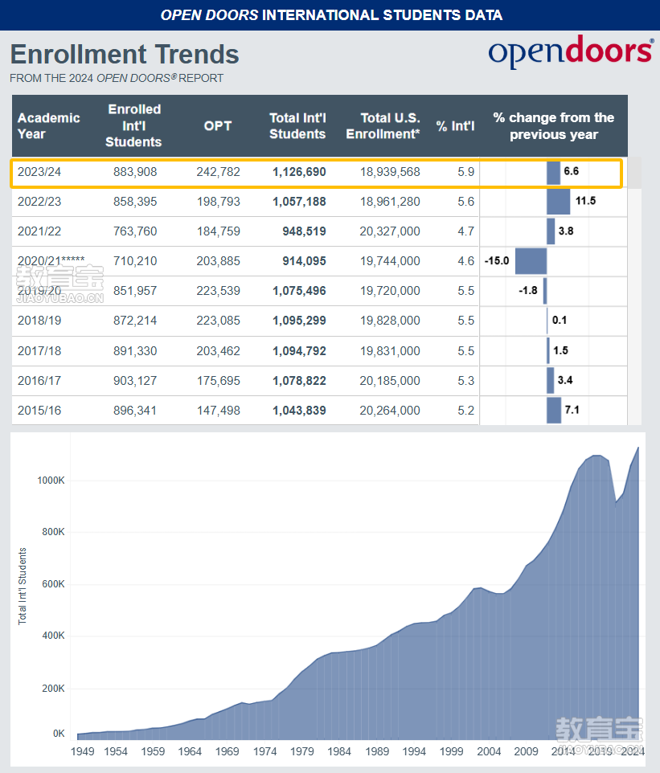Click the 903,127 enrolled students value
The height and width of the screenshot is (773, 660).
(135, 381)
